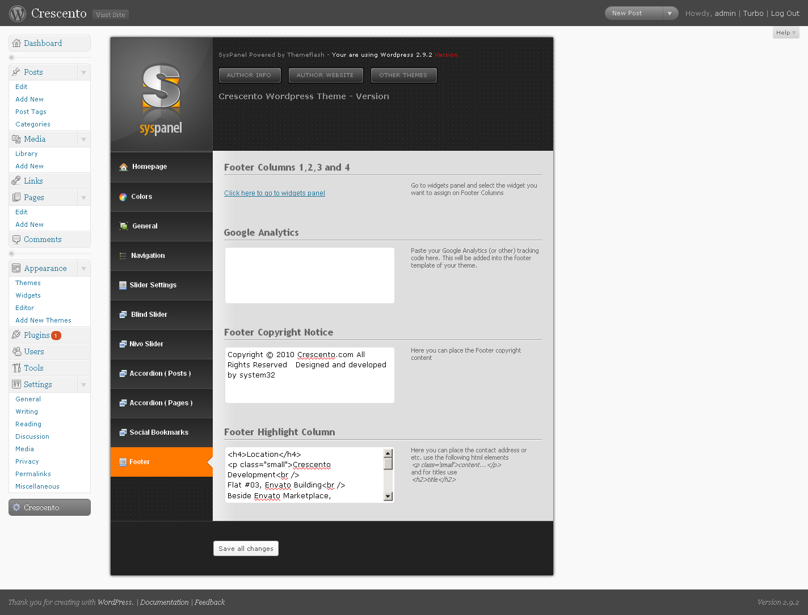This screenshot has height=615, width=808.
Task: Open the Help dropdown tab
Action: [786, 33]
